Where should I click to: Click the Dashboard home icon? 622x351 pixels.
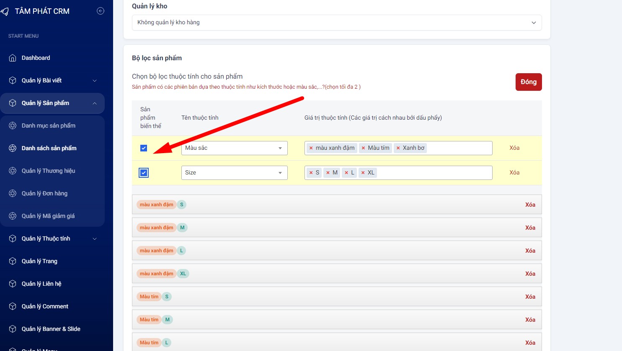(13, 58)
